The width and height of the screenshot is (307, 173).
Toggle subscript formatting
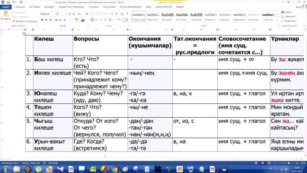coord(61,20)
